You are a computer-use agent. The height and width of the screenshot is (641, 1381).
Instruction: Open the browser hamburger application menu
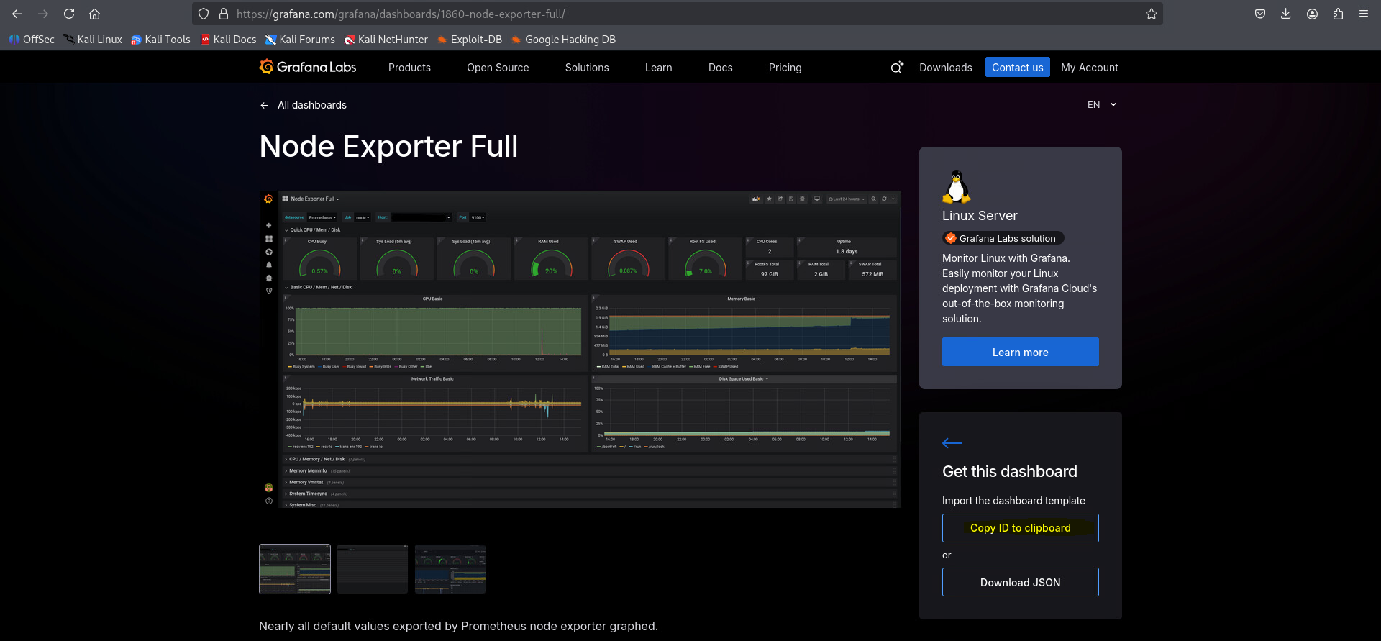click(1363, 14)
